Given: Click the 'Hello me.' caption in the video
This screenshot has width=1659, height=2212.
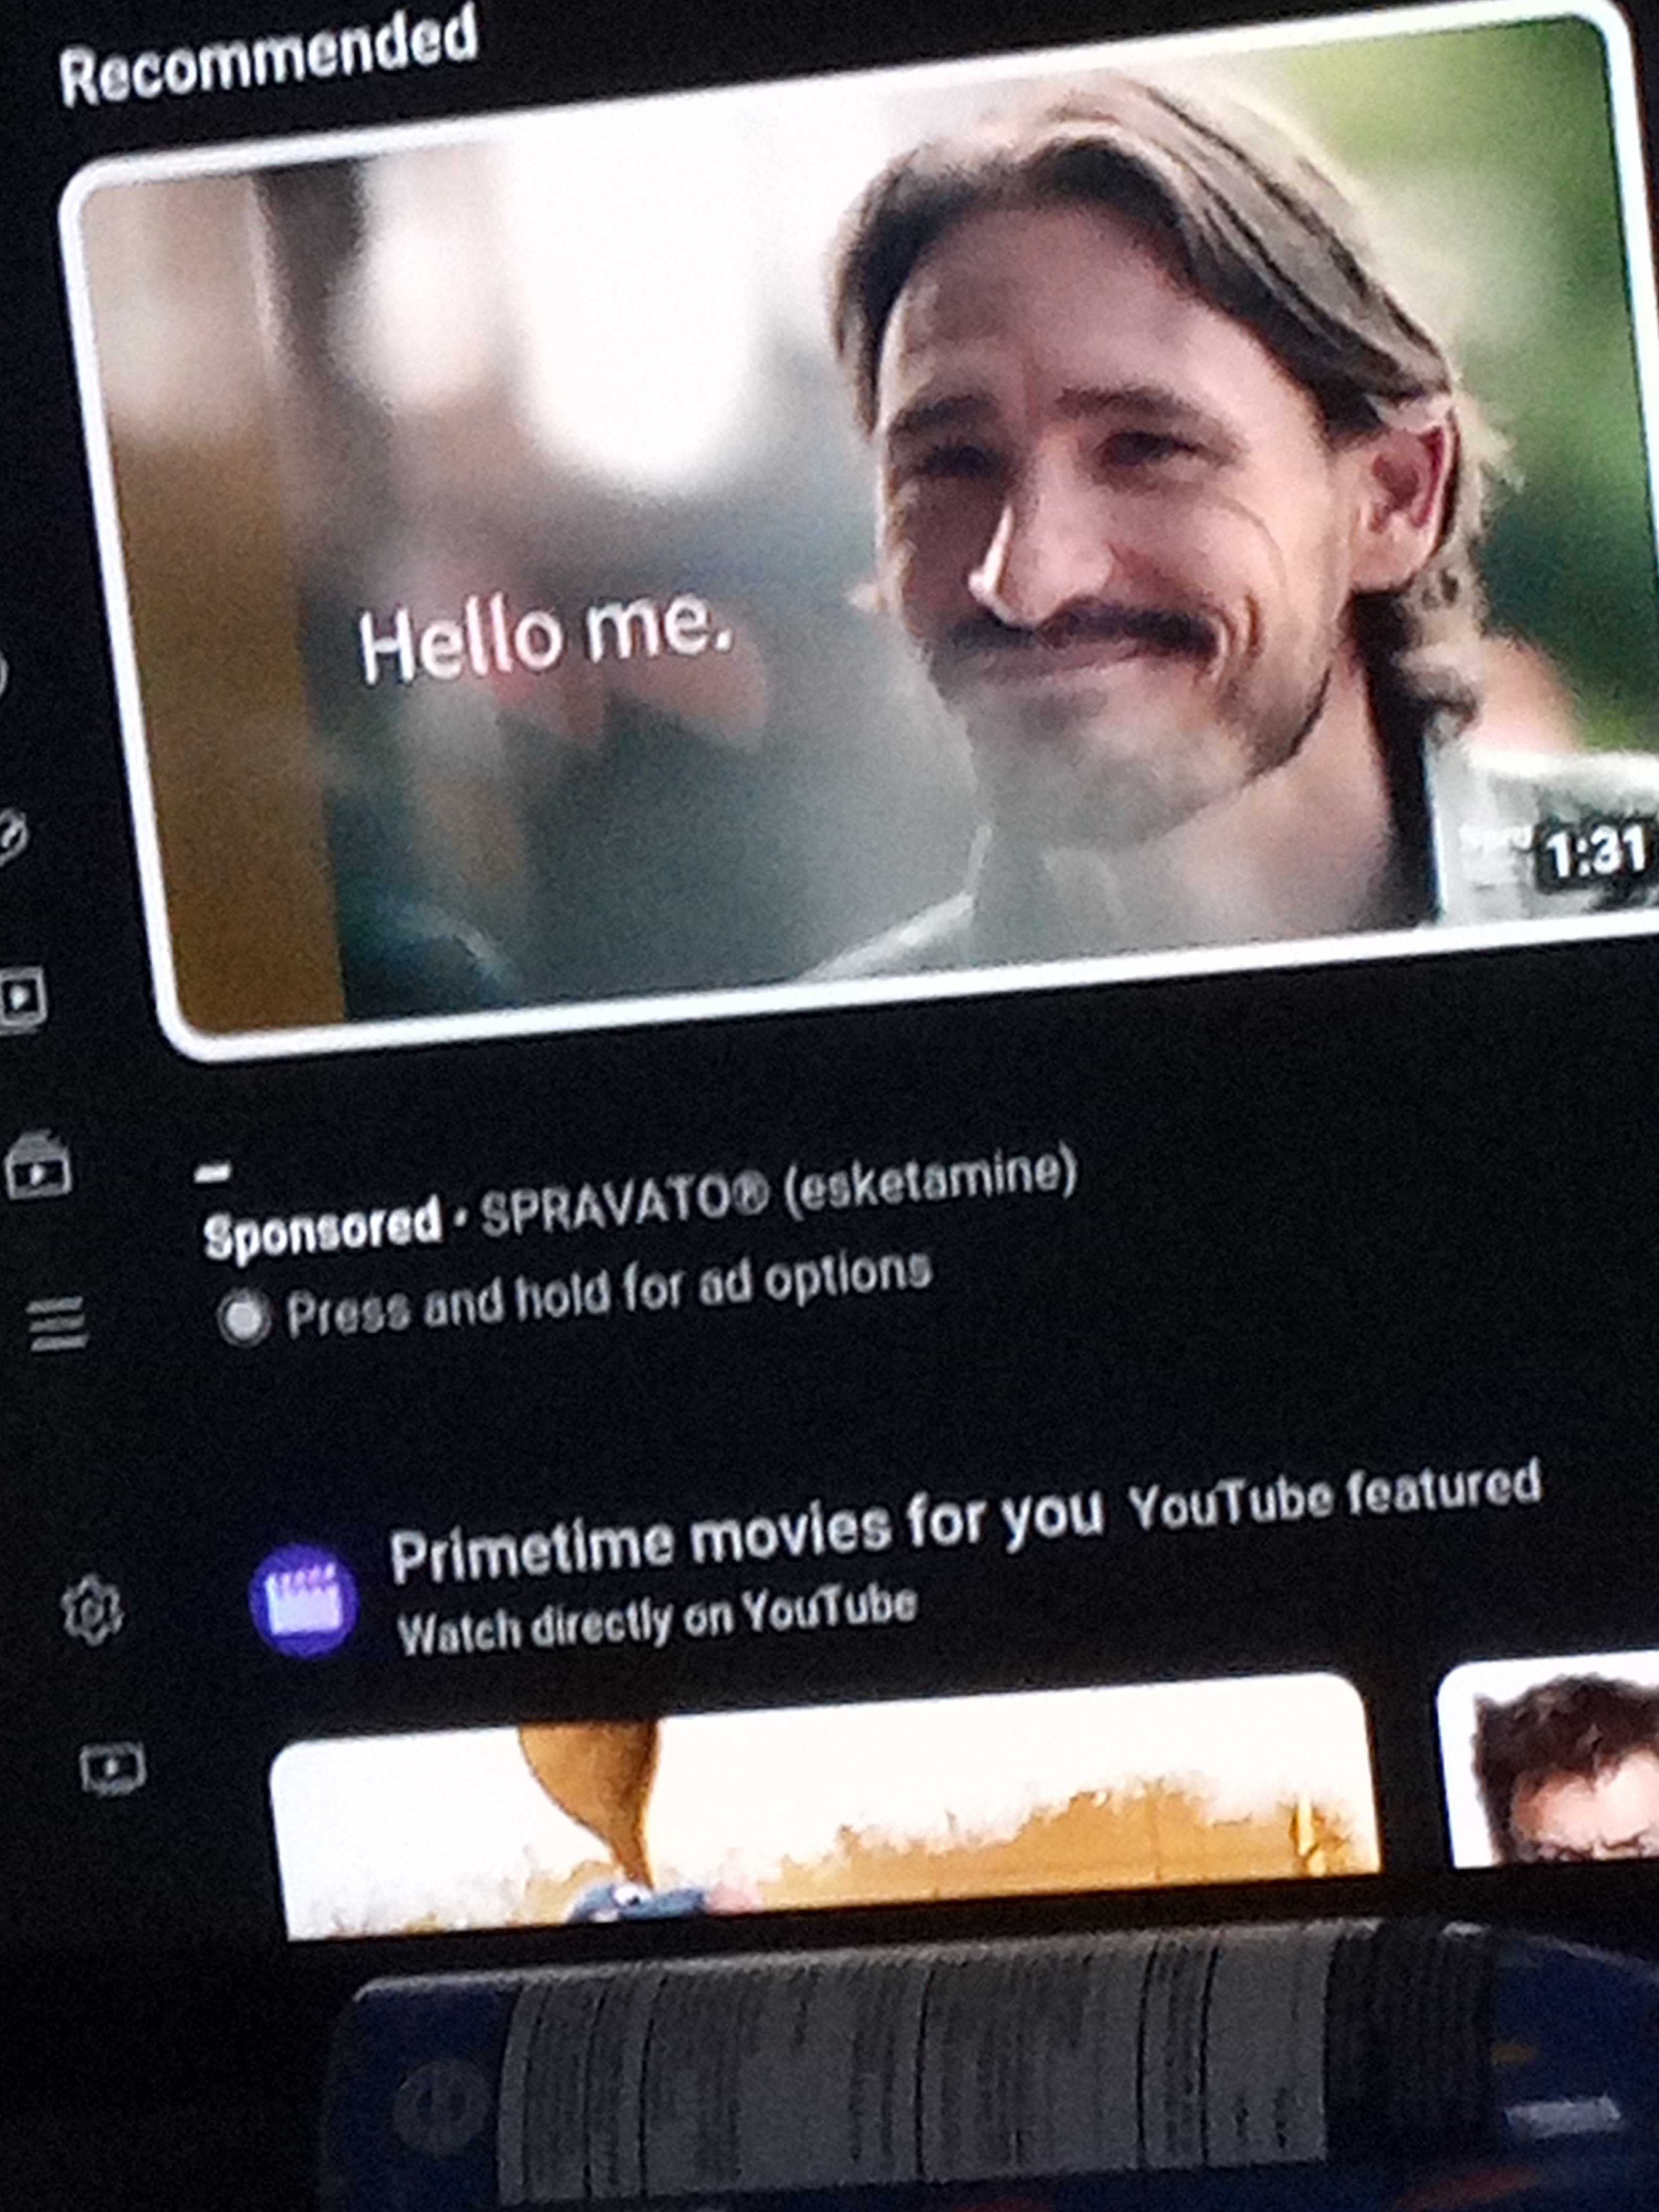Looking at the screenshot, I should [x=547, y=636].
